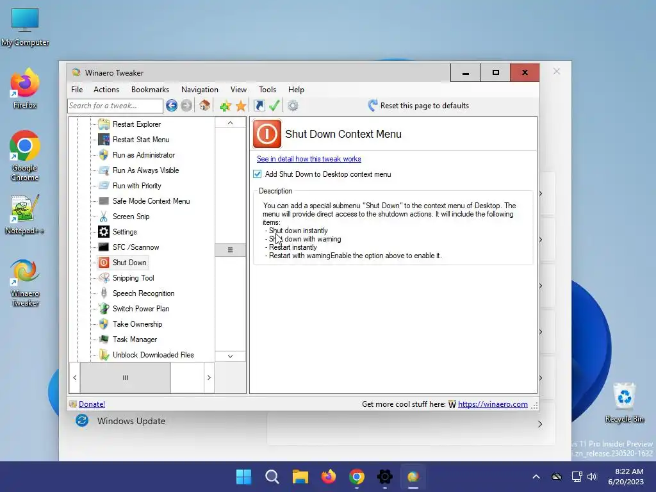This screenshot has width=656, height=492.
Task: Select Run As Always Visible tree item
Action: (145, 170)
